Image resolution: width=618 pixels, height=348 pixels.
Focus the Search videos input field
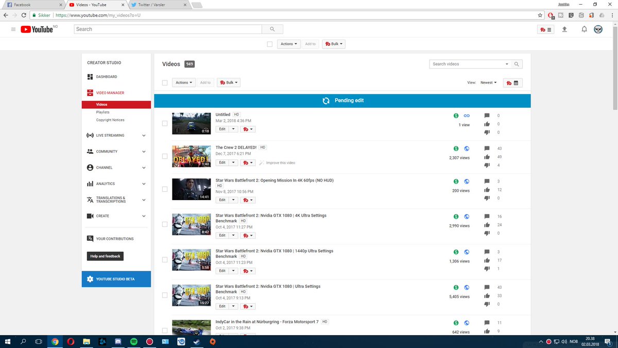point(467,64)
